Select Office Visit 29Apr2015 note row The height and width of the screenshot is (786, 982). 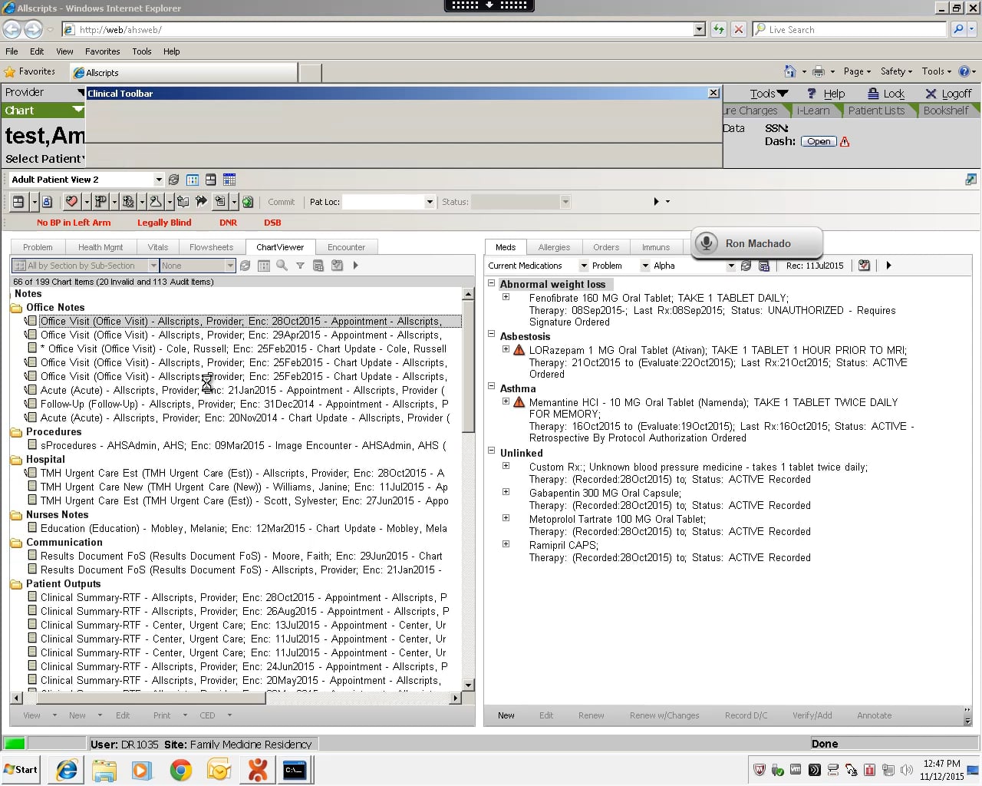(241, 335)
